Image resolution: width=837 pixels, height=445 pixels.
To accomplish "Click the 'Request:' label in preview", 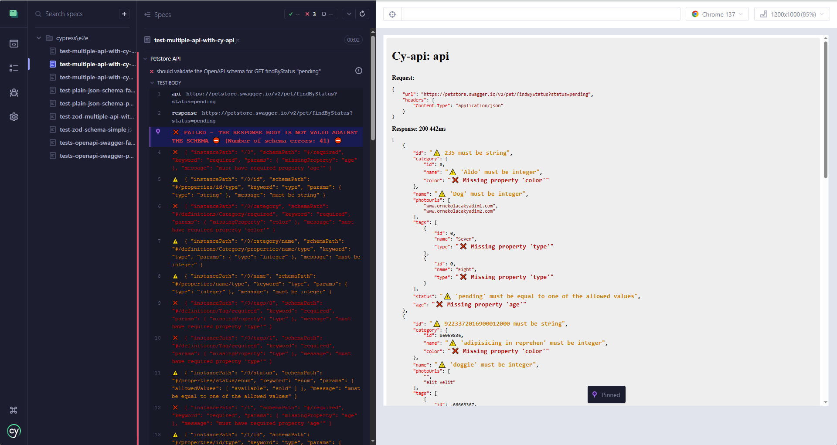I will pos(403,78).
